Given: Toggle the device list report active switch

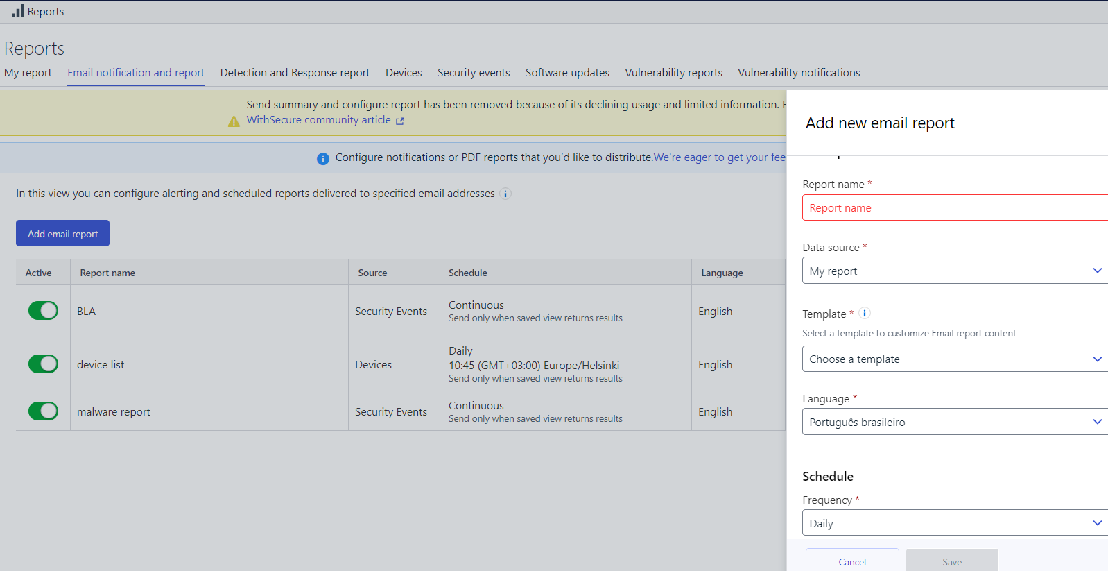Looking at the screenshot, I should pyautogui.click(x=43, y=364).
